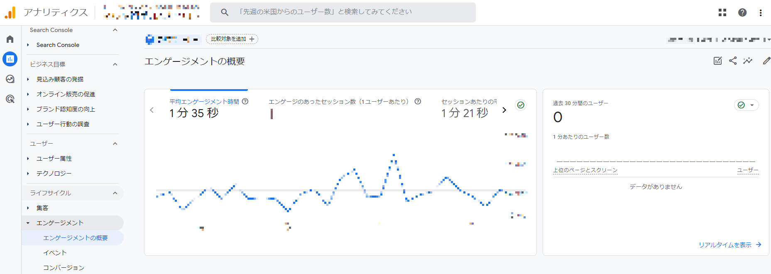Expand テクノロジー

[x=28, y=174]
